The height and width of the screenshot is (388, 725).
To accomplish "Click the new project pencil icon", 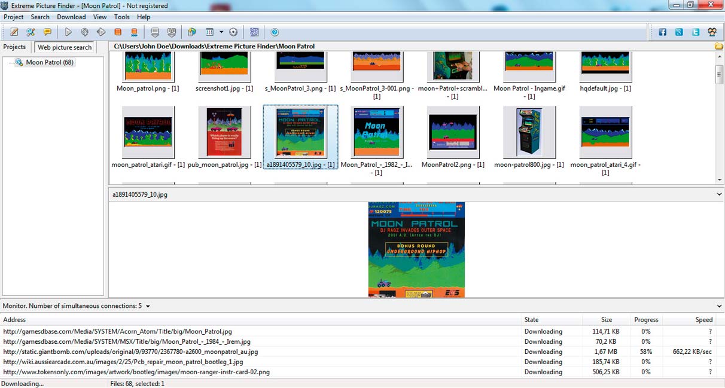I will tap(14, 32).
